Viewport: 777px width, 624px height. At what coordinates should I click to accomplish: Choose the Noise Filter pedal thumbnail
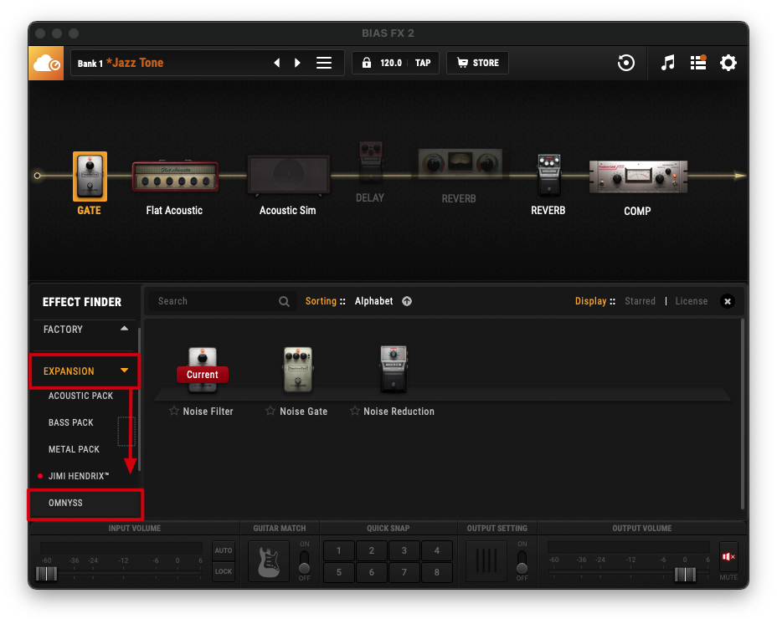[203, 370]
